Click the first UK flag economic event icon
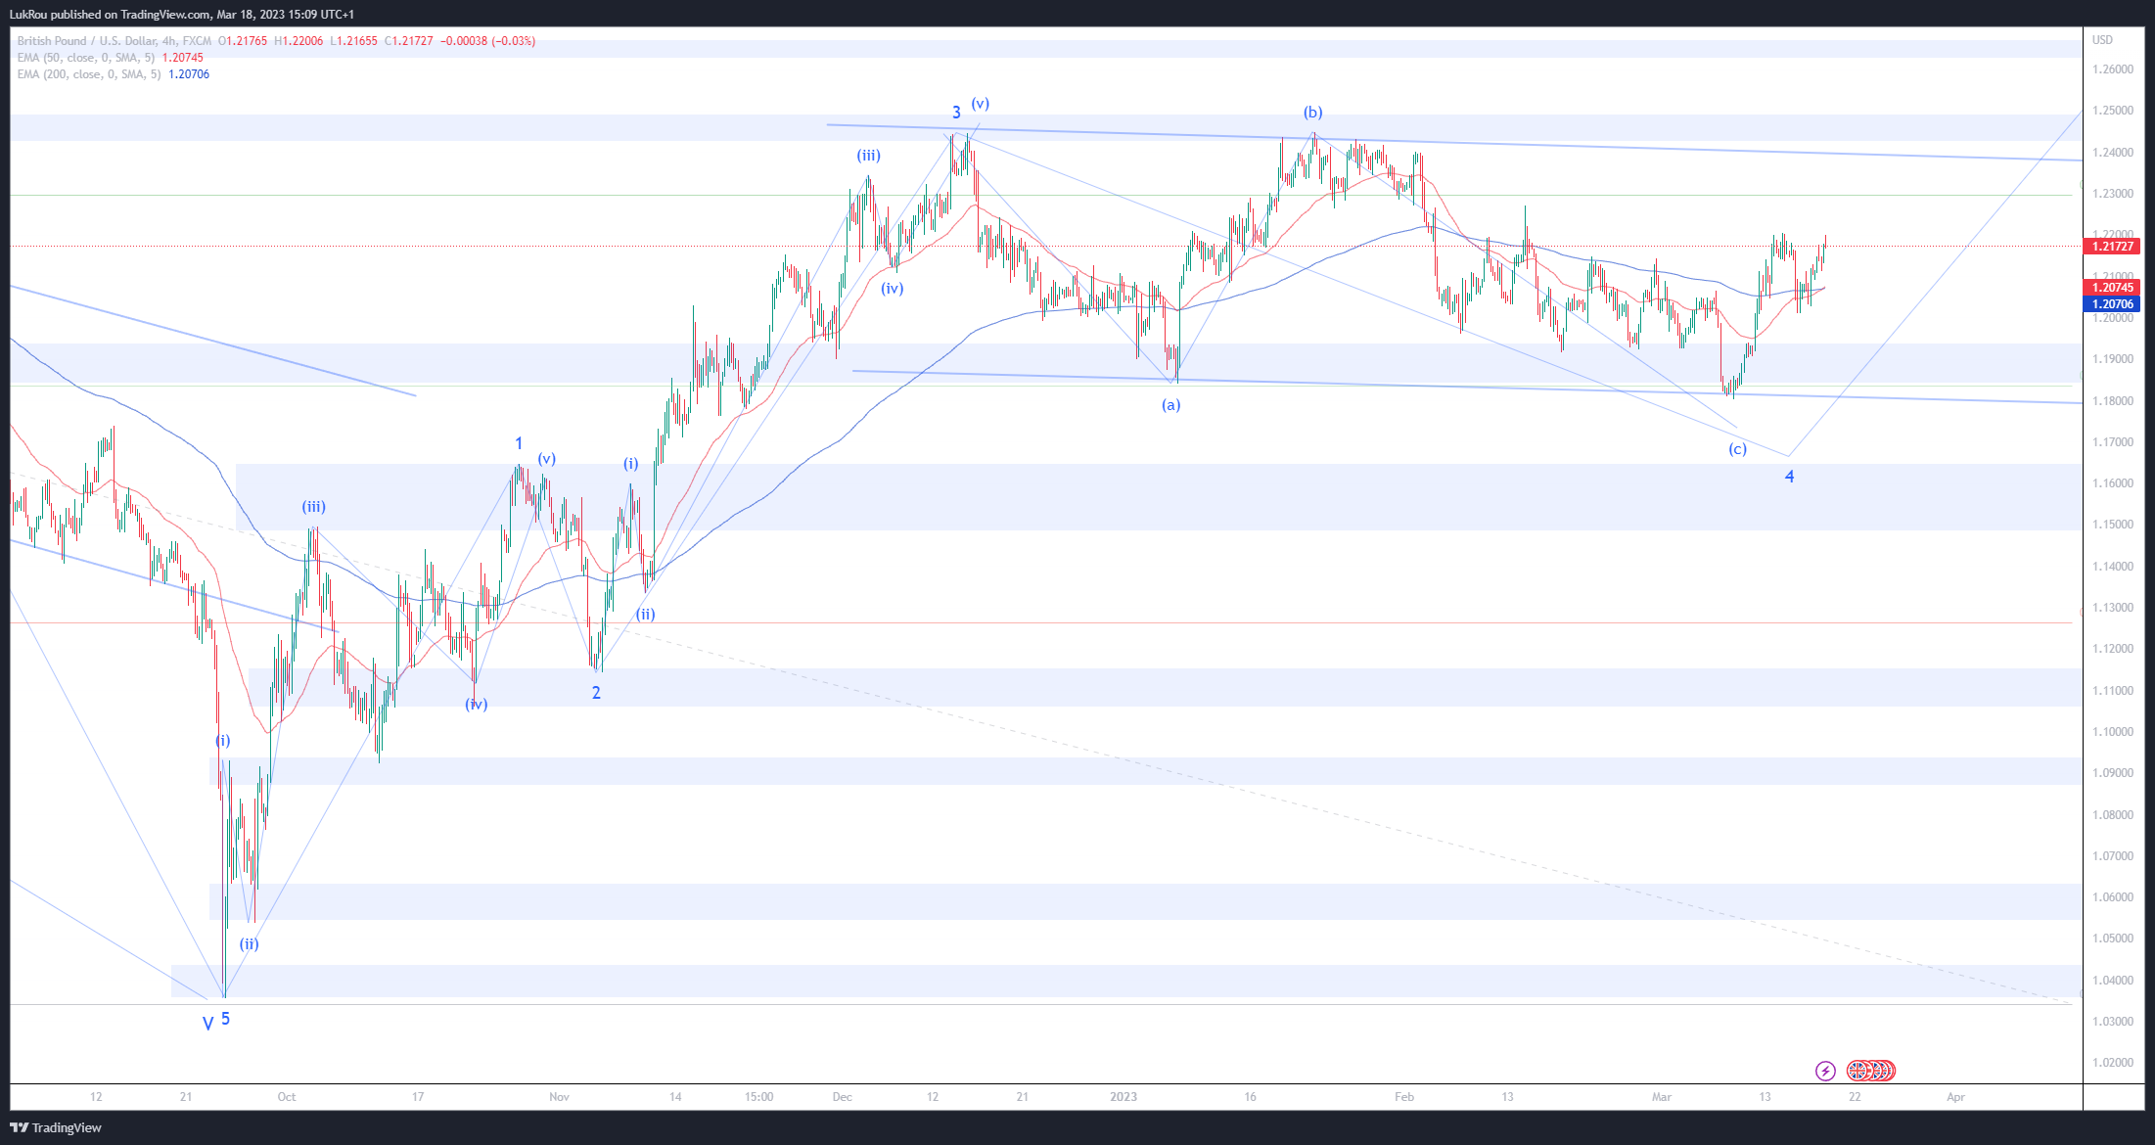 [1857, 1071]
